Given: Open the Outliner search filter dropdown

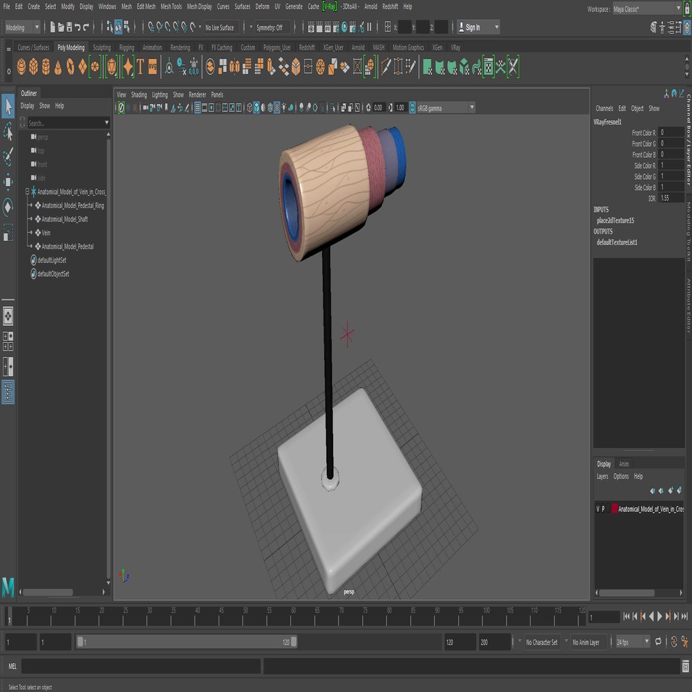Looking at the screenshot, I should click(106, 123).
